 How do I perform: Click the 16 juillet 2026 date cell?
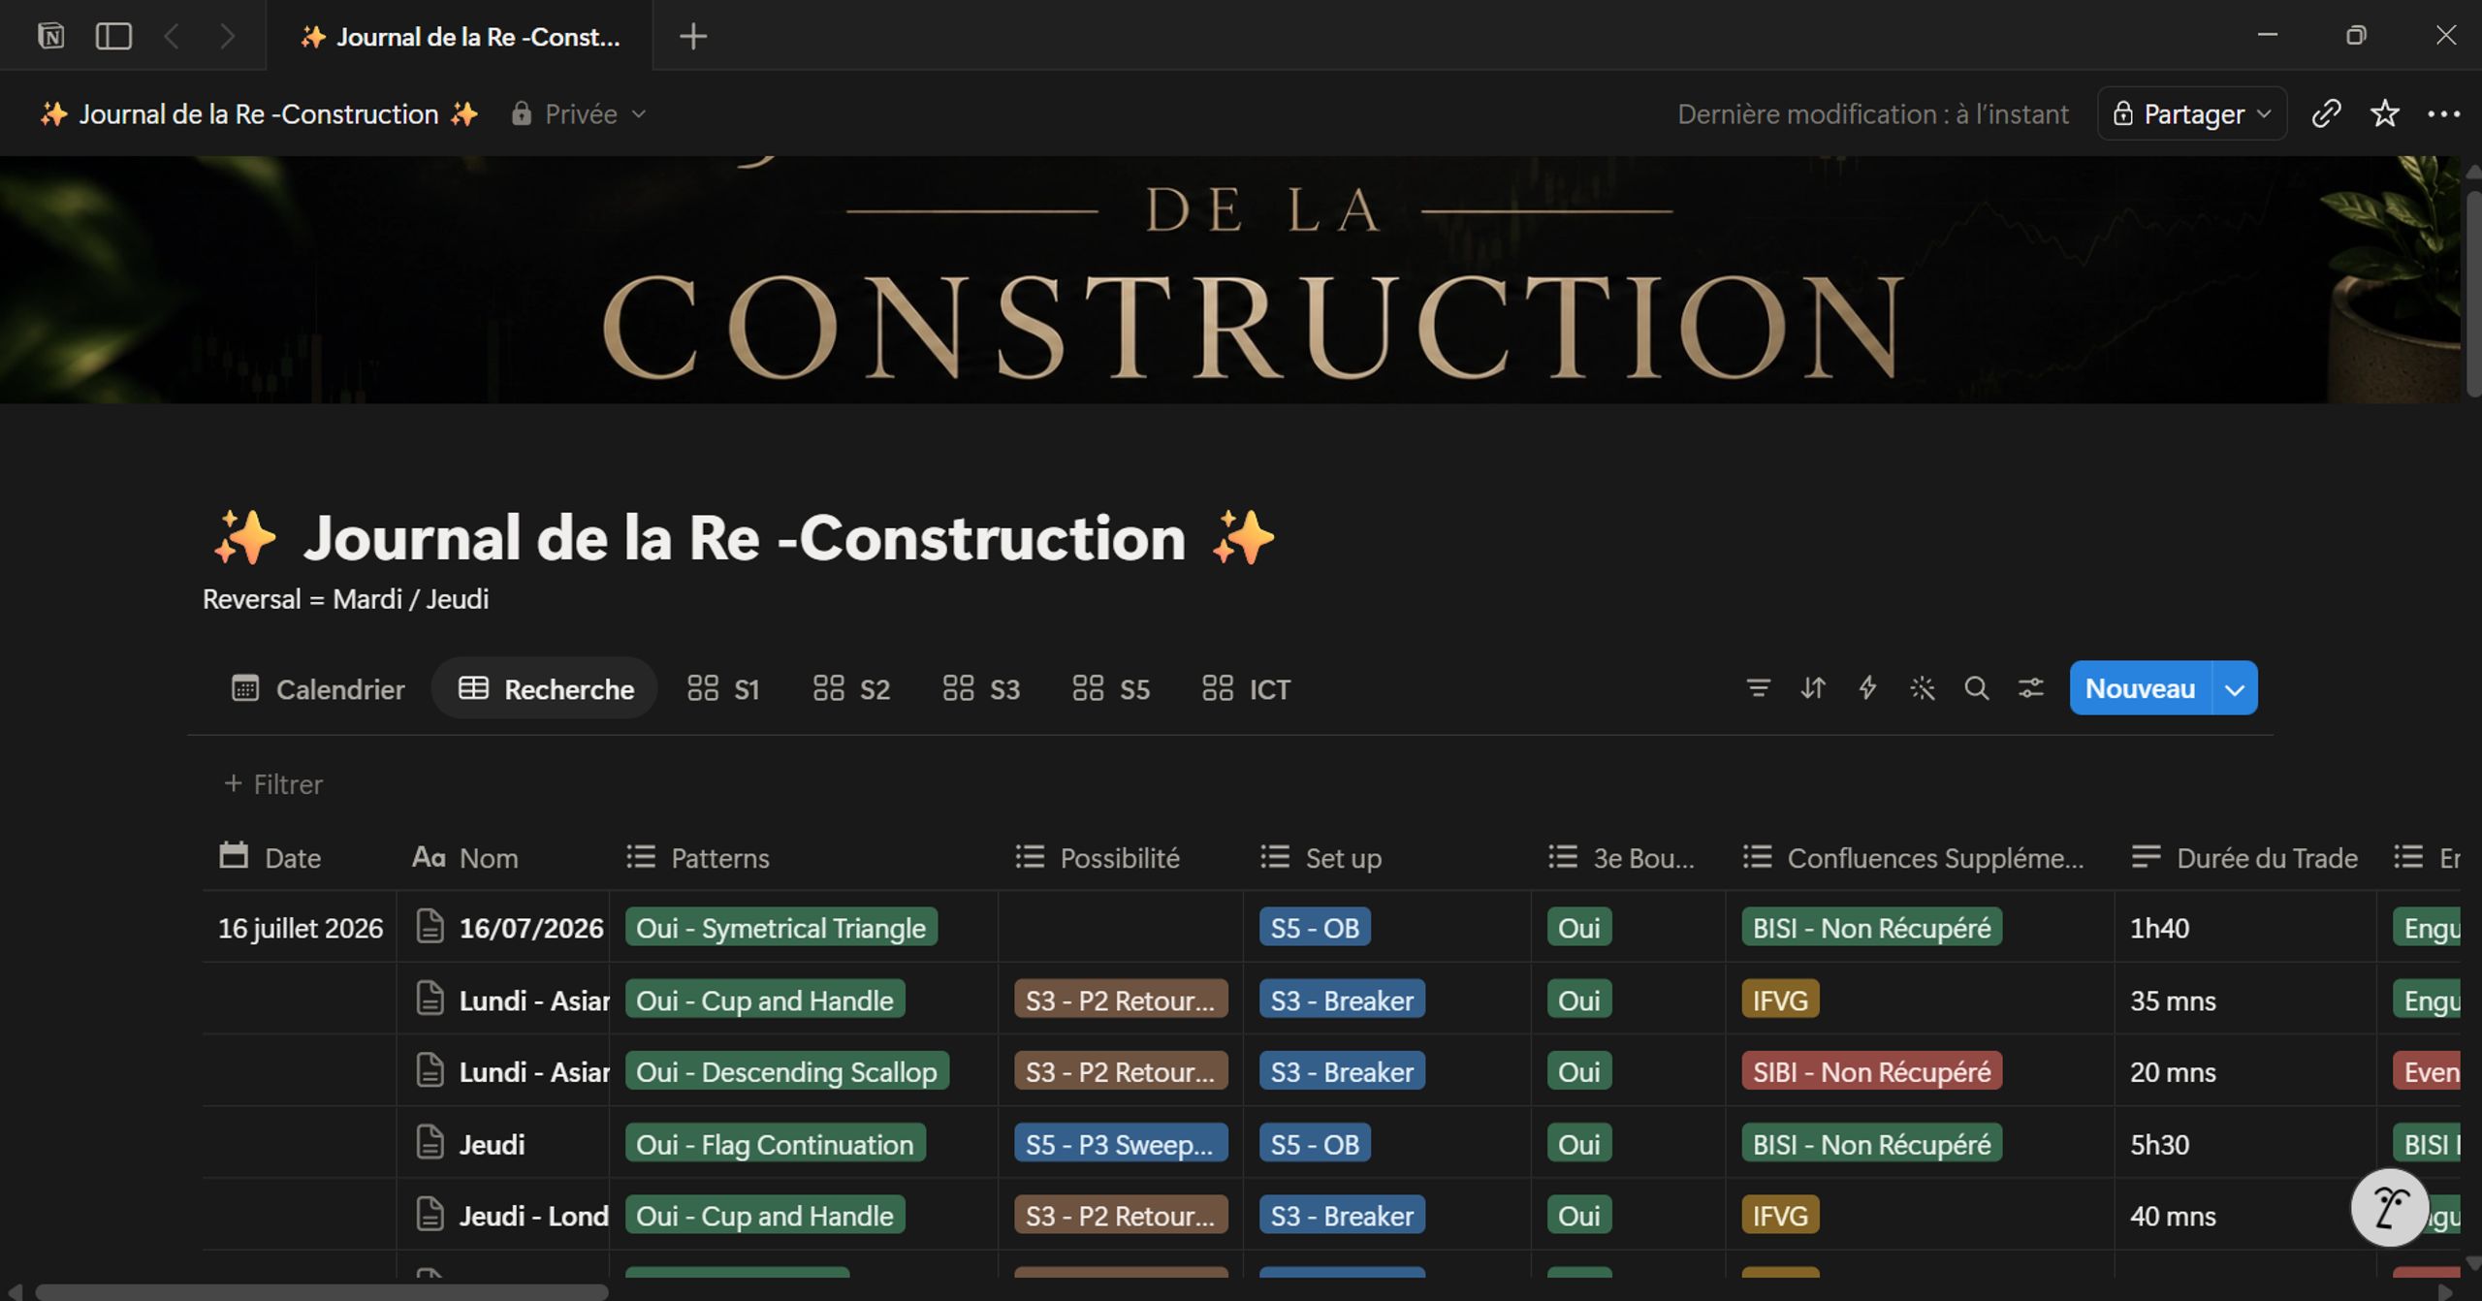click(x=300, y=928)
